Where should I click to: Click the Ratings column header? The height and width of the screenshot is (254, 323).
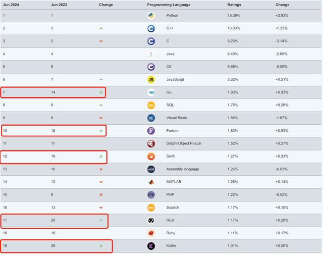[235, 5]
